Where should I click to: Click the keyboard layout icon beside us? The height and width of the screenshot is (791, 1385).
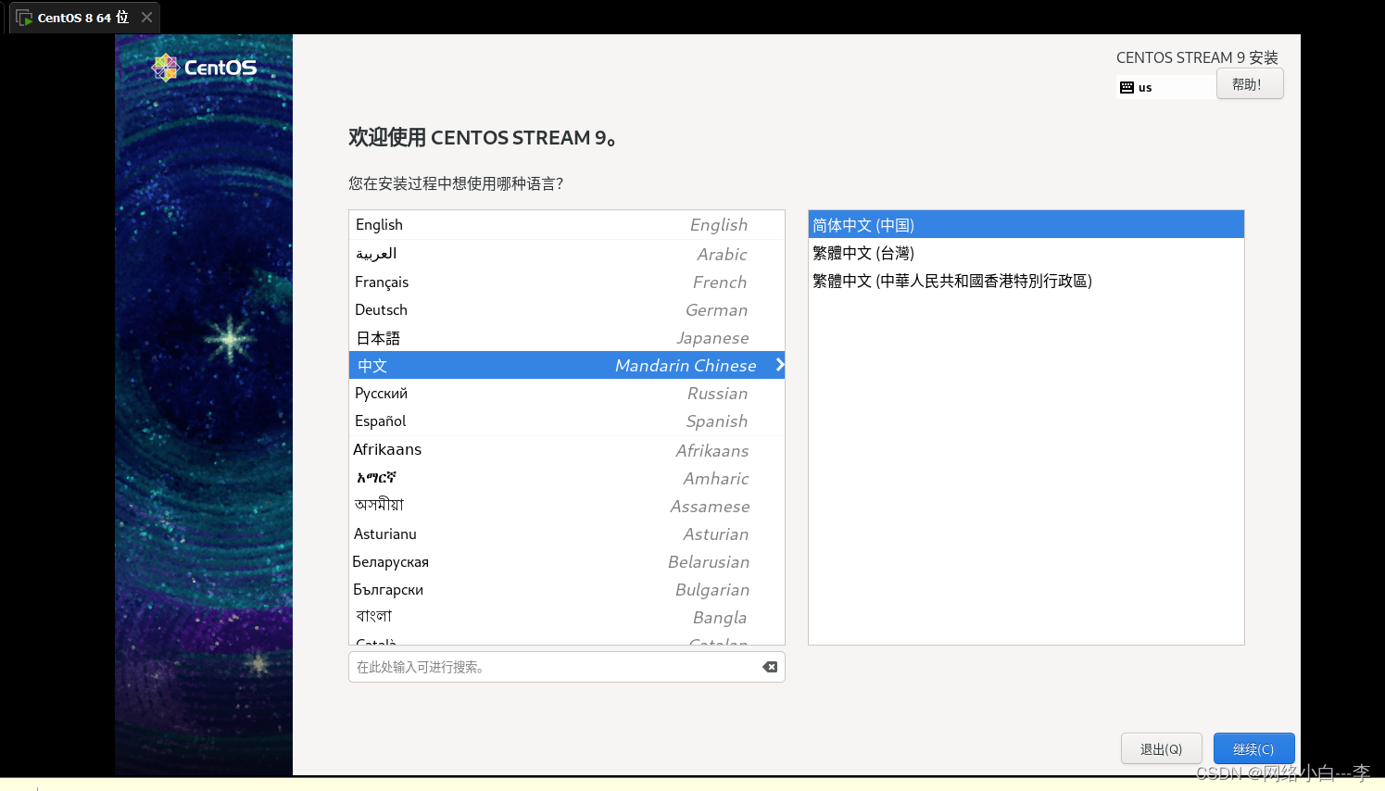click(x=1127, y=87)
